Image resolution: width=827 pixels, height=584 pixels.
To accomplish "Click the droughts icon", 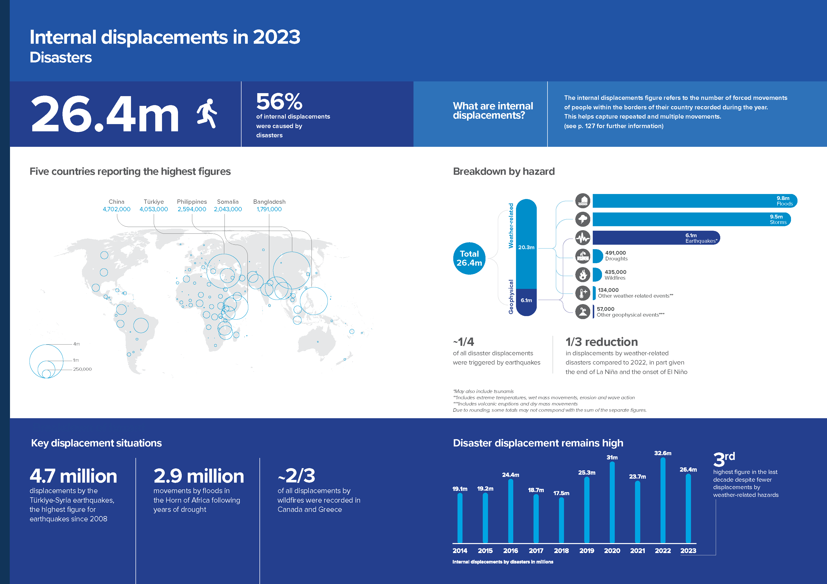I will point(583,256).
